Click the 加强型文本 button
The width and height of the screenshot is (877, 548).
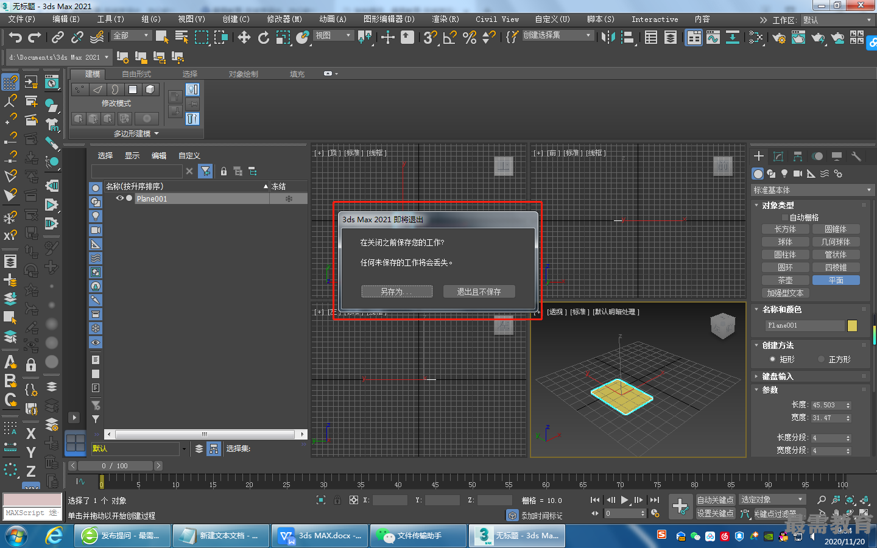[786, 293]
